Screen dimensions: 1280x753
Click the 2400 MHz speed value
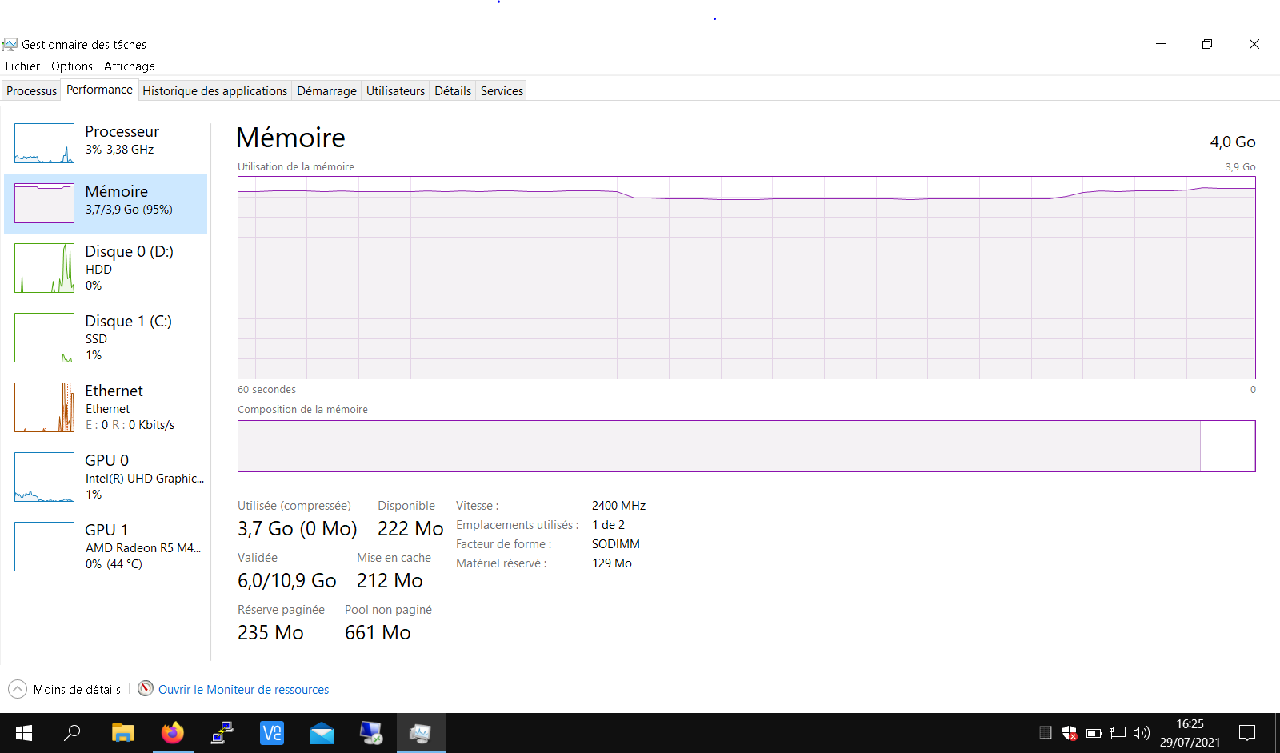[618, 506]
